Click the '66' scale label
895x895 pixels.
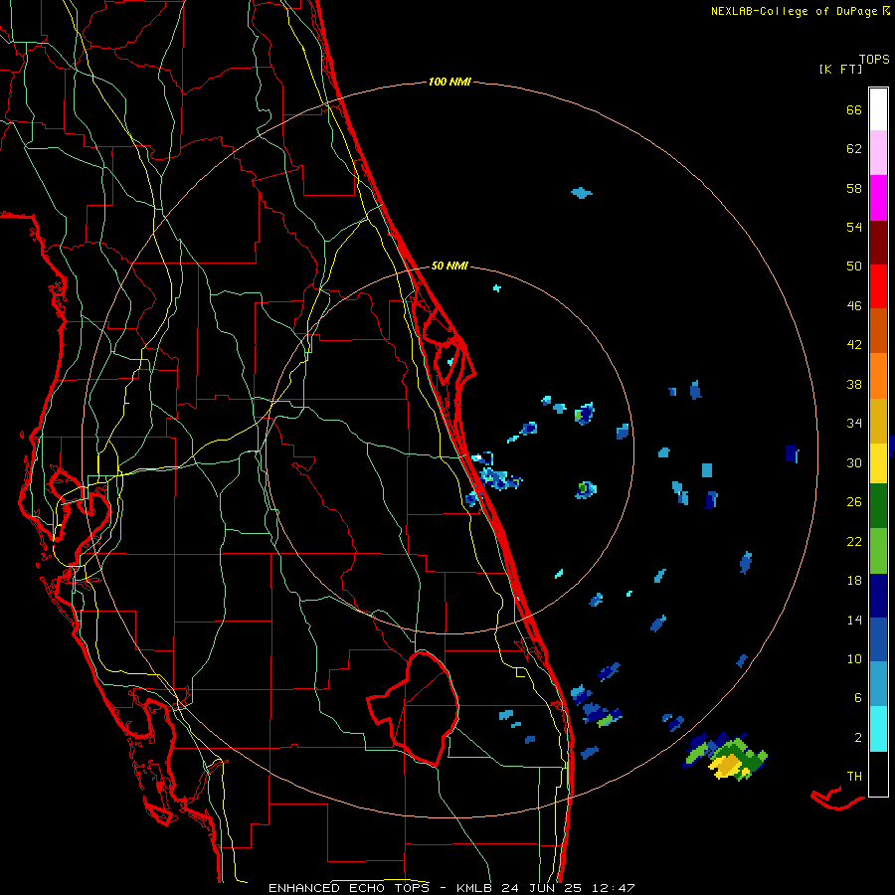[x=854, y=109]
